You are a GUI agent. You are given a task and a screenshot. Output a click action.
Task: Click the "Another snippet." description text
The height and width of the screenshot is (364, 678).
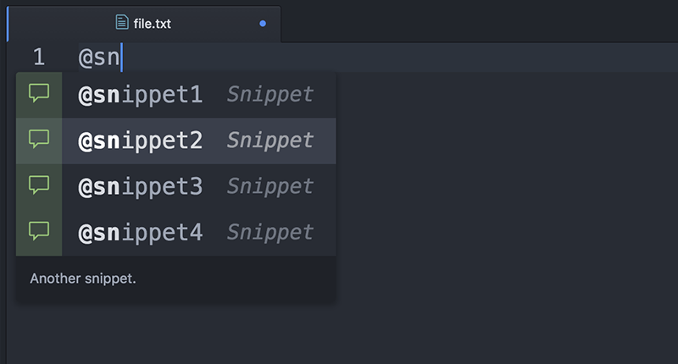coord(83,279)
